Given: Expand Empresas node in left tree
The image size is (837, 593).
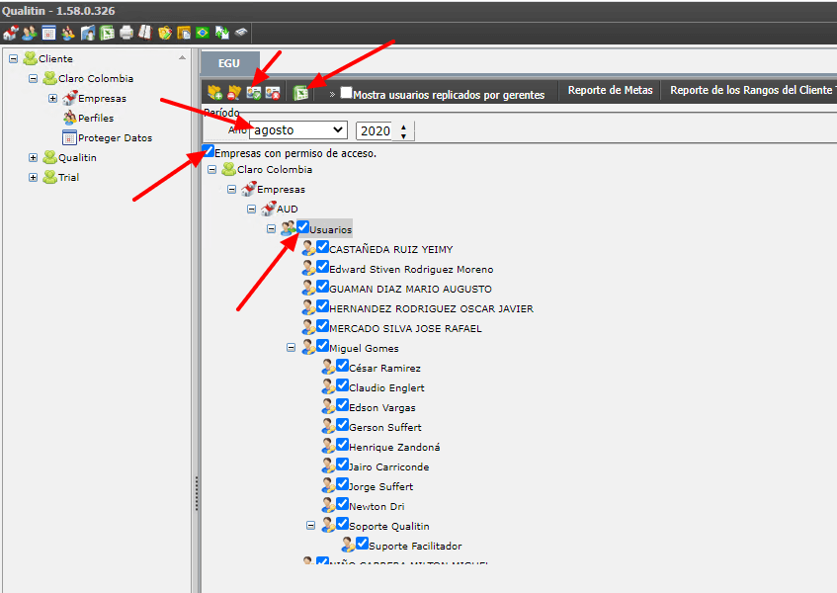Looking at the screenshot, I should click(52, 98).
